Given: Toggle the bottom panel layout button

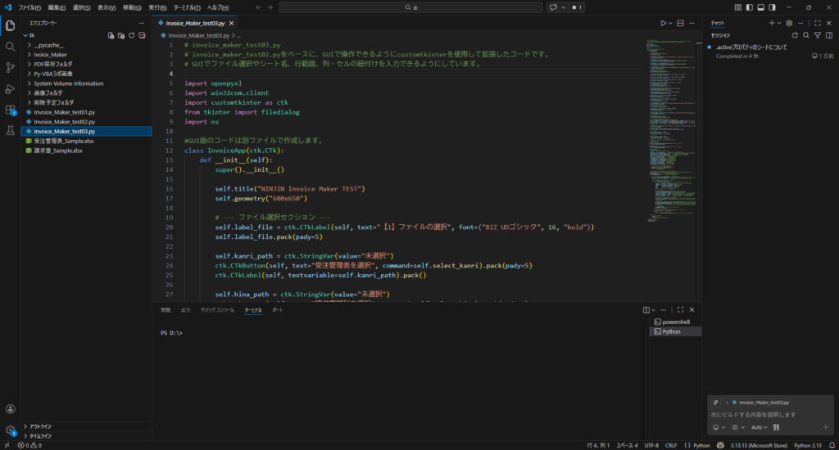Looking at the screenshot, I should click(760, 7).
